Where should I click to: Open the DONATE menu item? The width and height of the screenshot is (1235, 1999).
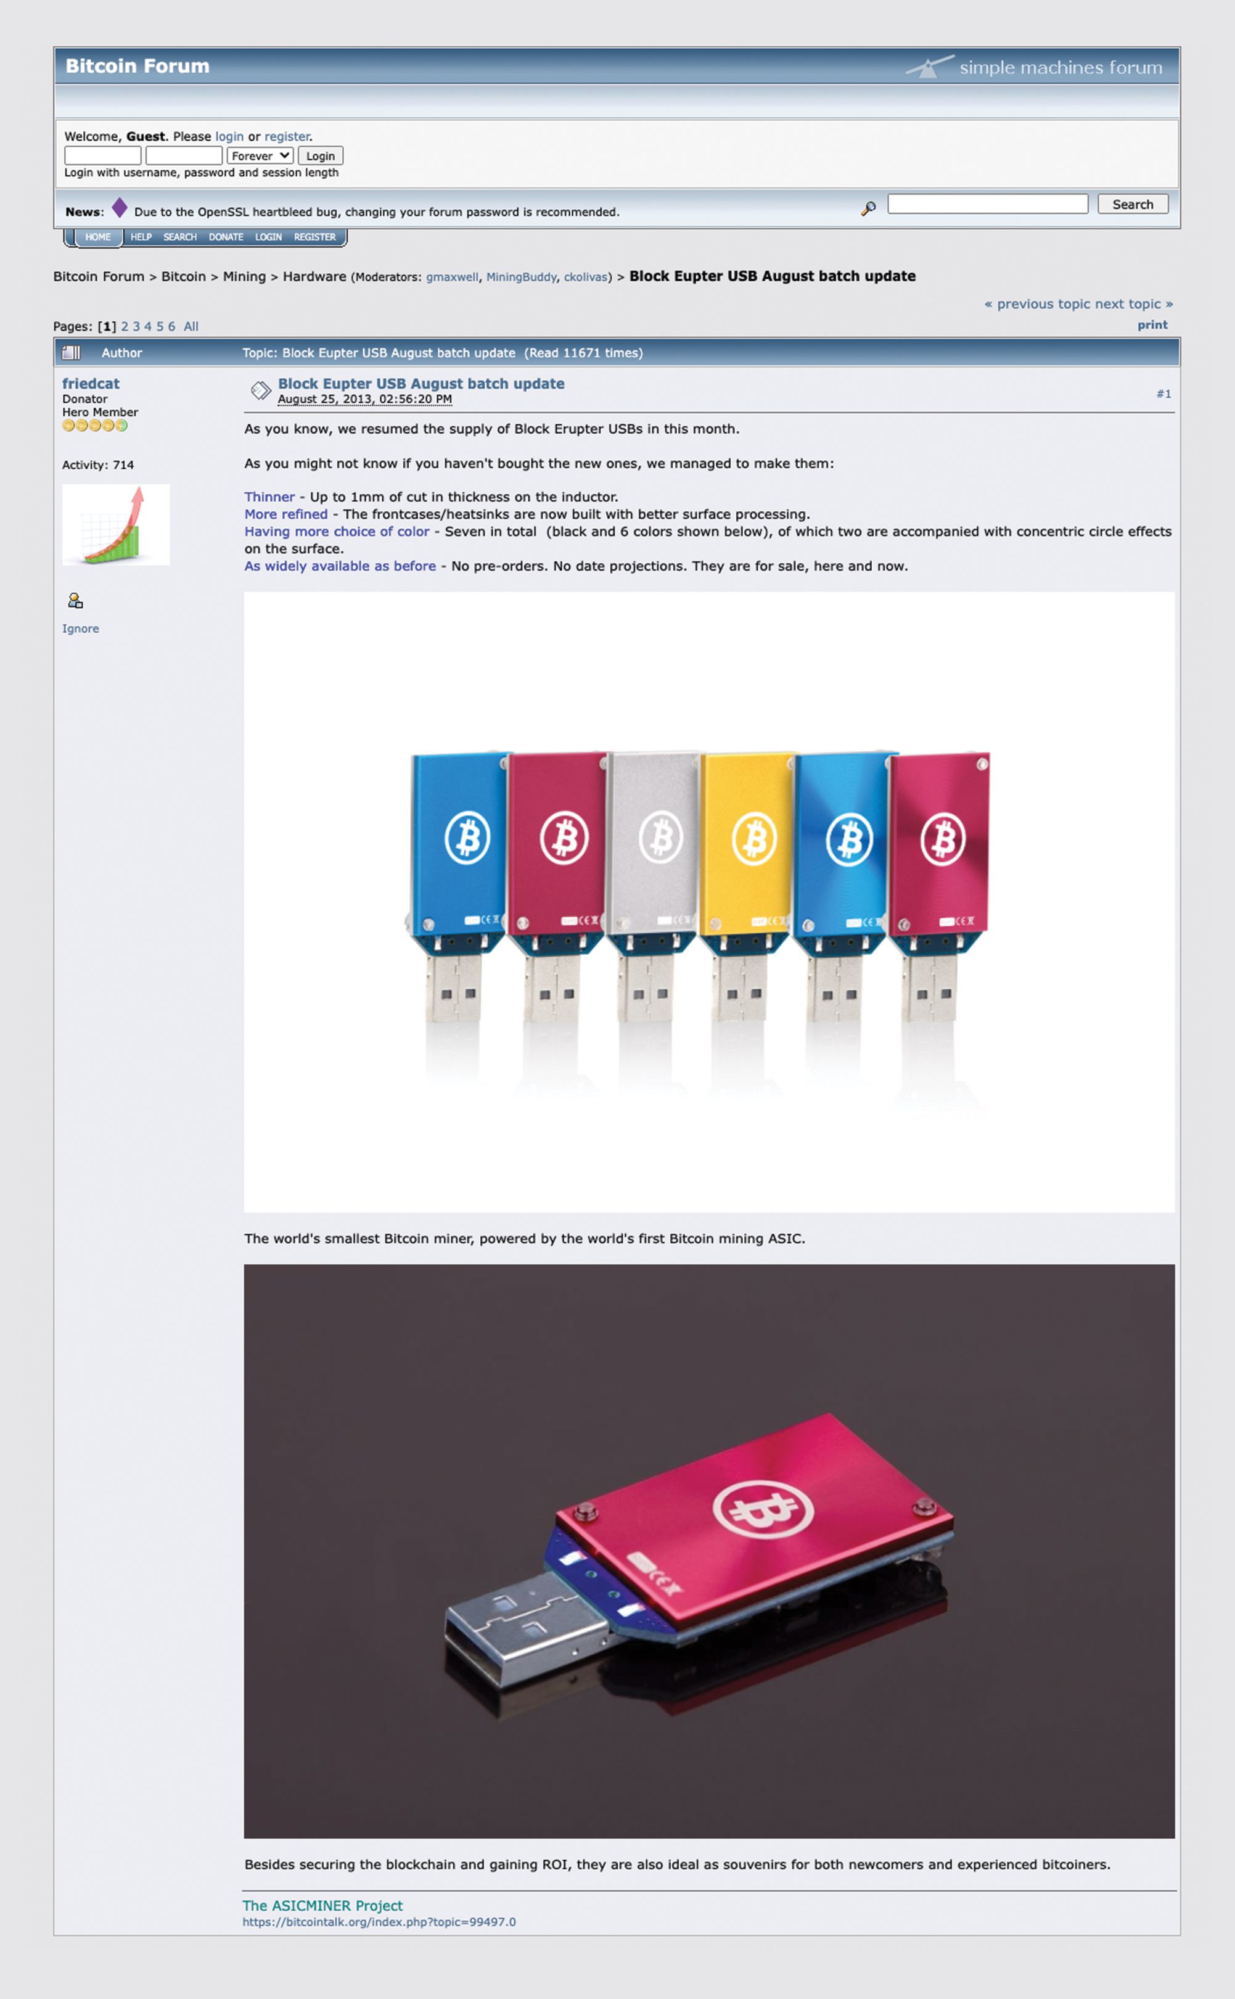tap(226, 237)
